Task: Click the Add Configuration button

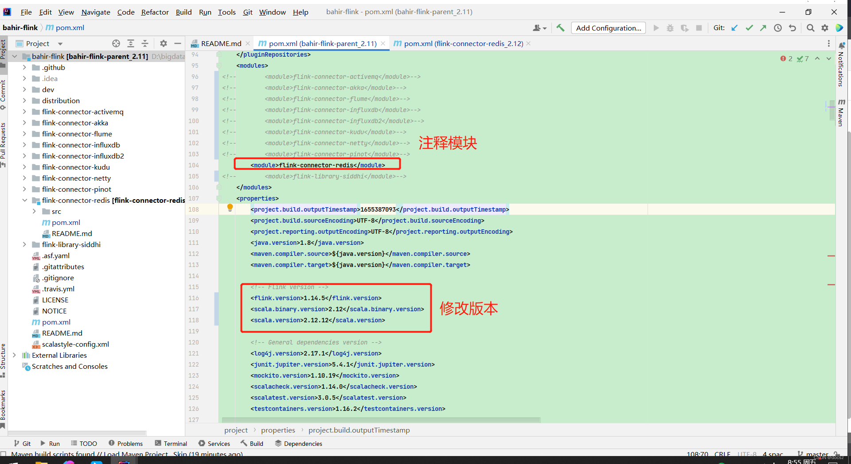Action: (608, 28)
